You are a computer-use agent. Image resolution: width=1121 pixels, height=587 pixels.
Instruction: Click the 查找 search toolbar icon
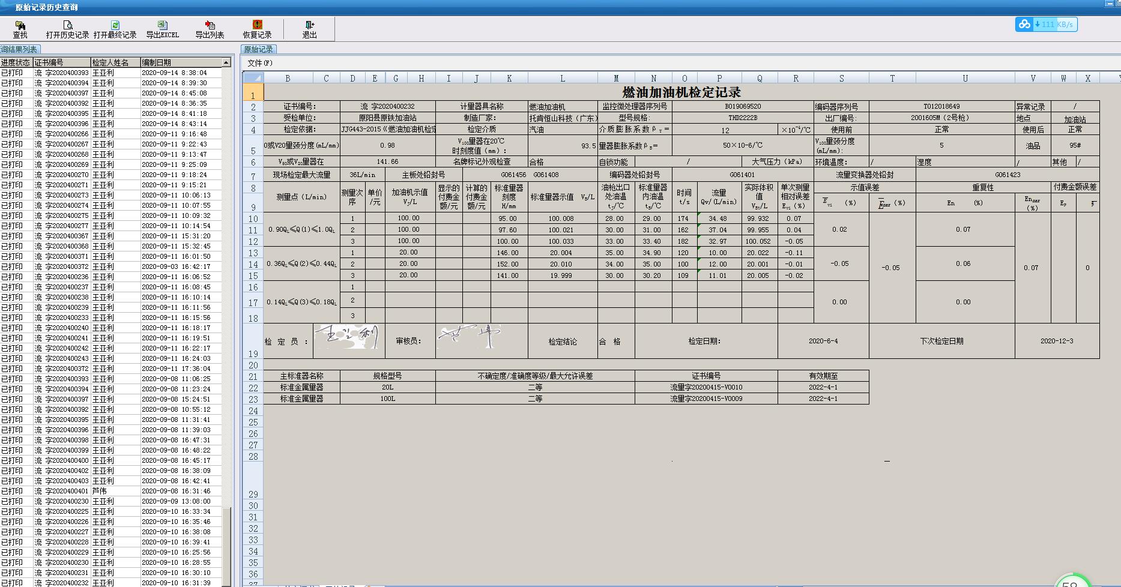[x=20, y=29]
